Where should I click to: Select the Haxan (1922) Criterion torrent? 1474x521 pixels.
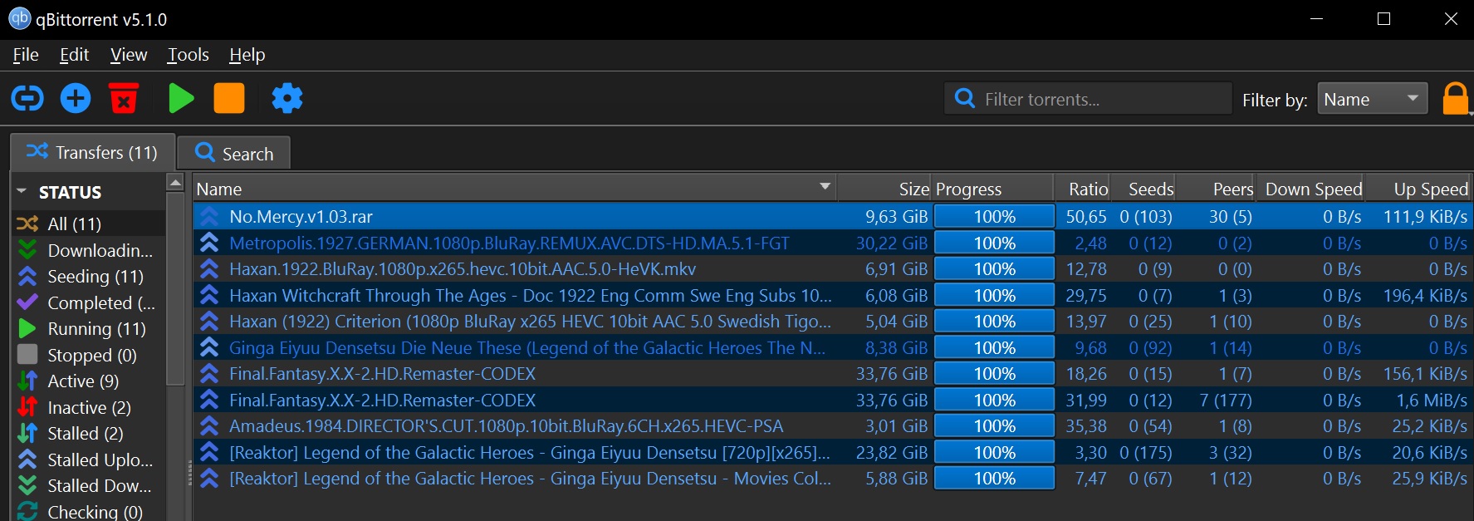pyautogui.click(x=530, y=322)
